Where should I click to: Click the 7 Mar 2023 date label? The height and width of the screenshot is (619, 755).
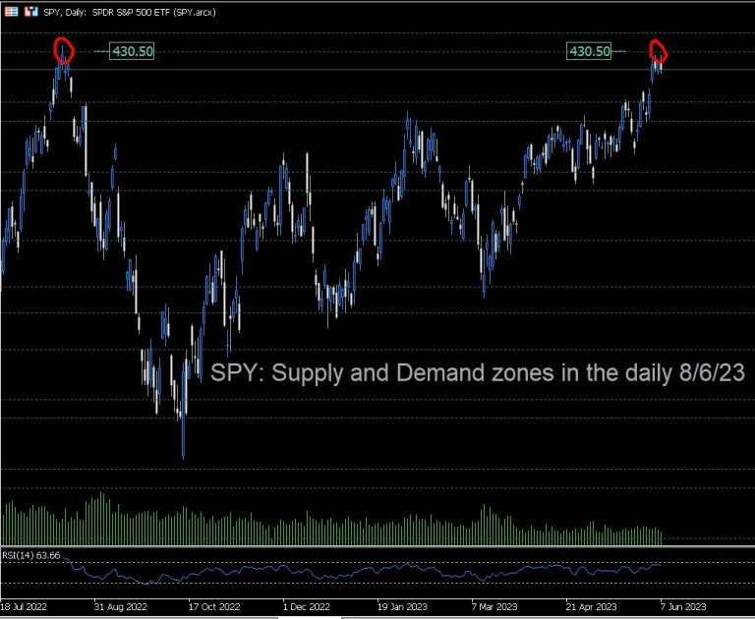point(494,606)
